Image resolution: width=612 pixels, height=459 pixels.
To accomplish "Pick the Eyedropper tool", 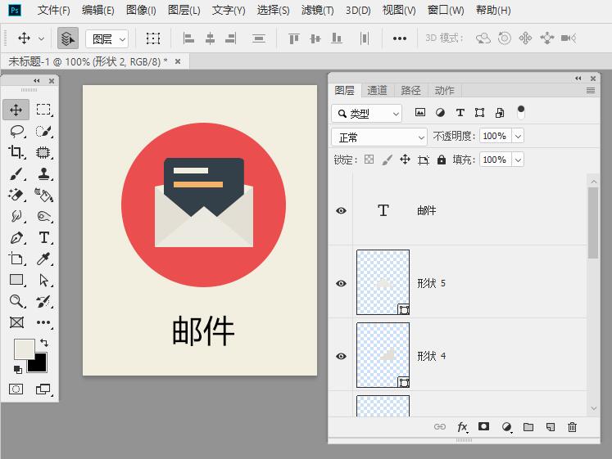I will point(43,259).
